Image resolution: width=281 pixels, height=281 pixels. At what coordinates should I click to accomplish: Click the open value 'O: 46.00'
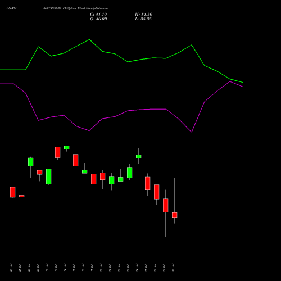pos(98,19)
